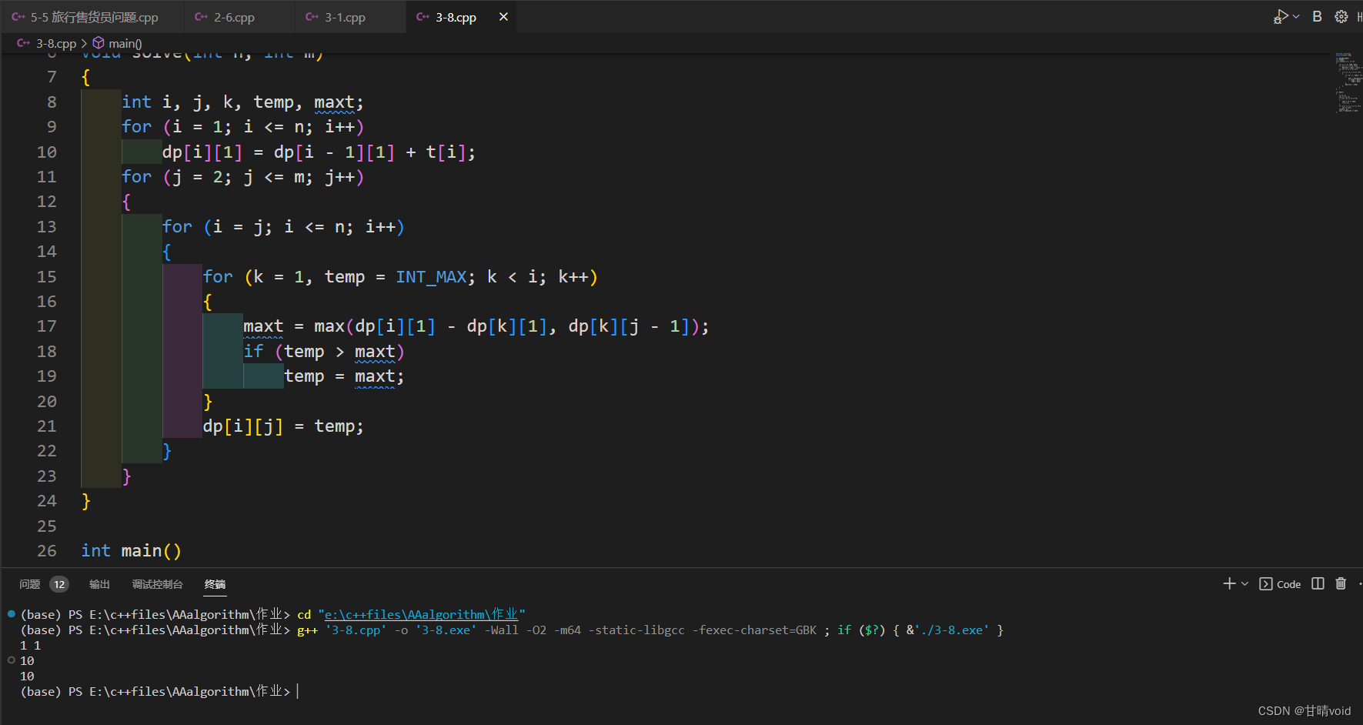Click the '1 1' input line in terminal
This screenshot has width=1363, height=725.
30,646
